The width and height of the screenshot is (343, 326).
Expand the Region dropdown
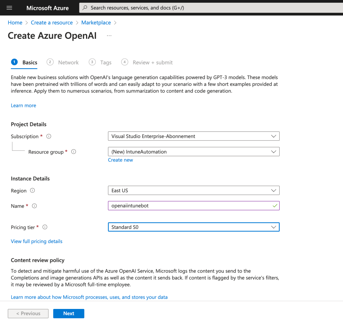coord(194,191)
